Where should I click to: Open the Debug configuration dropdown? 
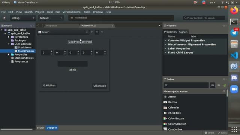(23, 18)
